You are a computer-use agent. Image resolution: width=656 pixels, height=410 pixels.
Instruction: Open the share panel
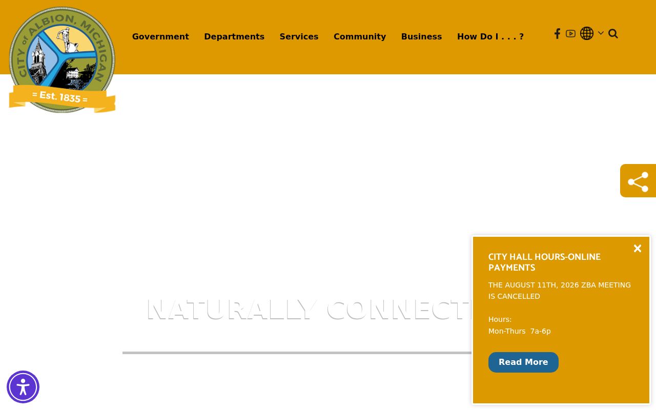pyautogui.click(x=638, y=181)
